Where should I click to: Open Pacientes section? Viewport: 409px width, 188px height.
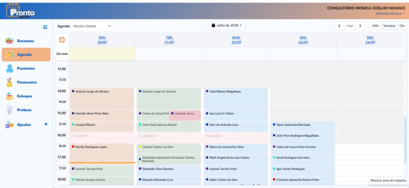coord(26,68)
